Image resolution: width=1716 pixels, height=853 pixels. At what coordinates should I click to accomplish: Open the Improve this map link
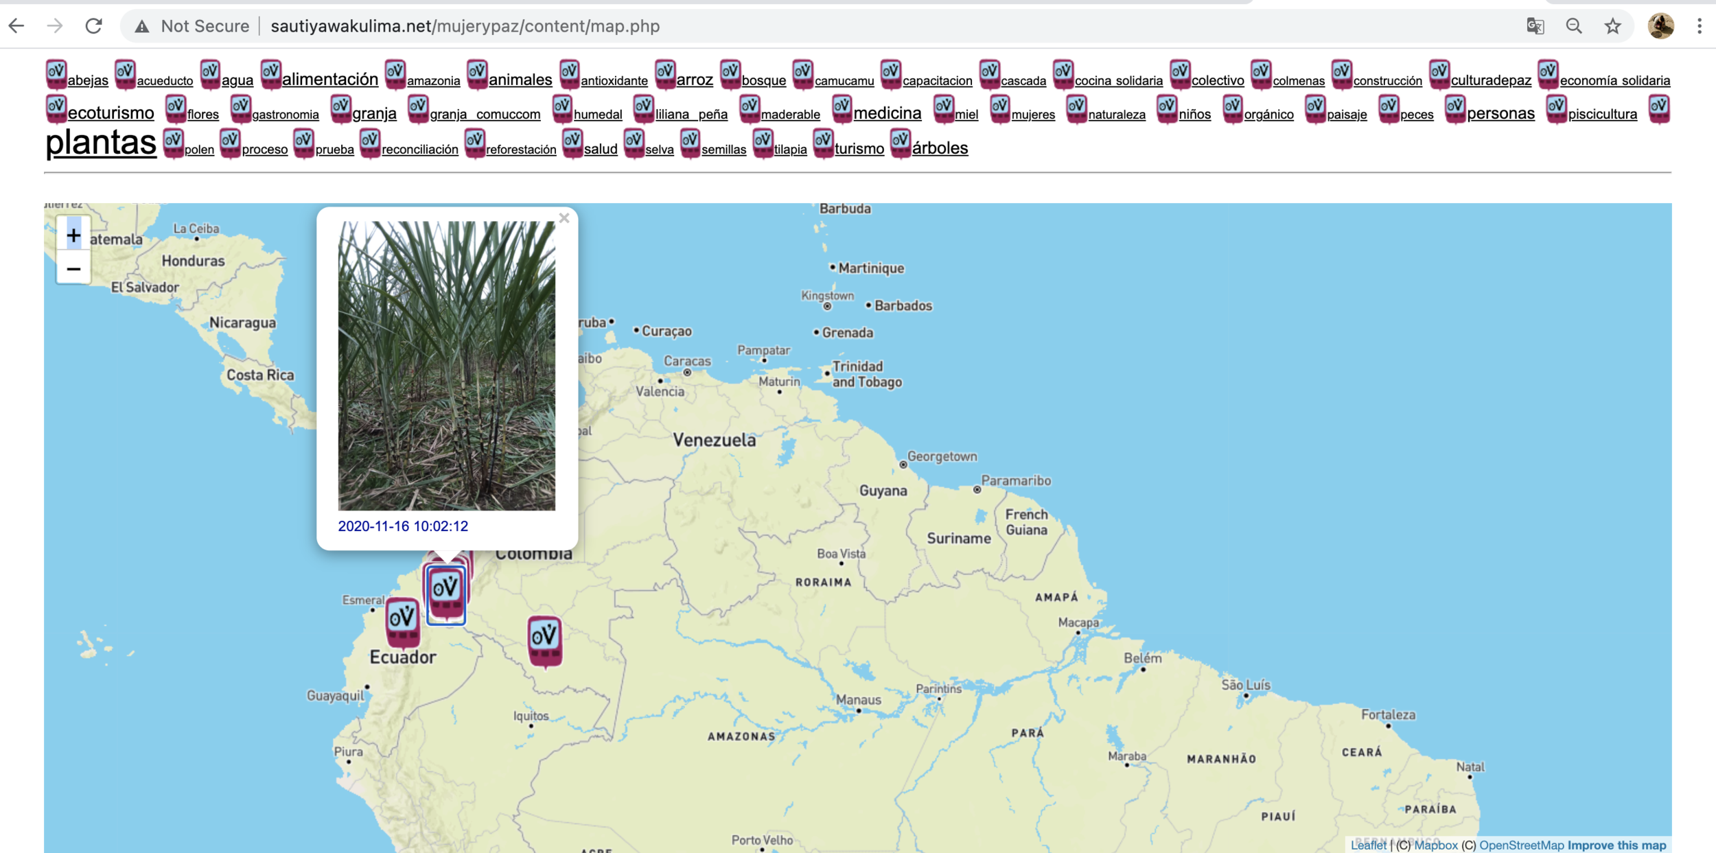click(x=1616, y=845)
